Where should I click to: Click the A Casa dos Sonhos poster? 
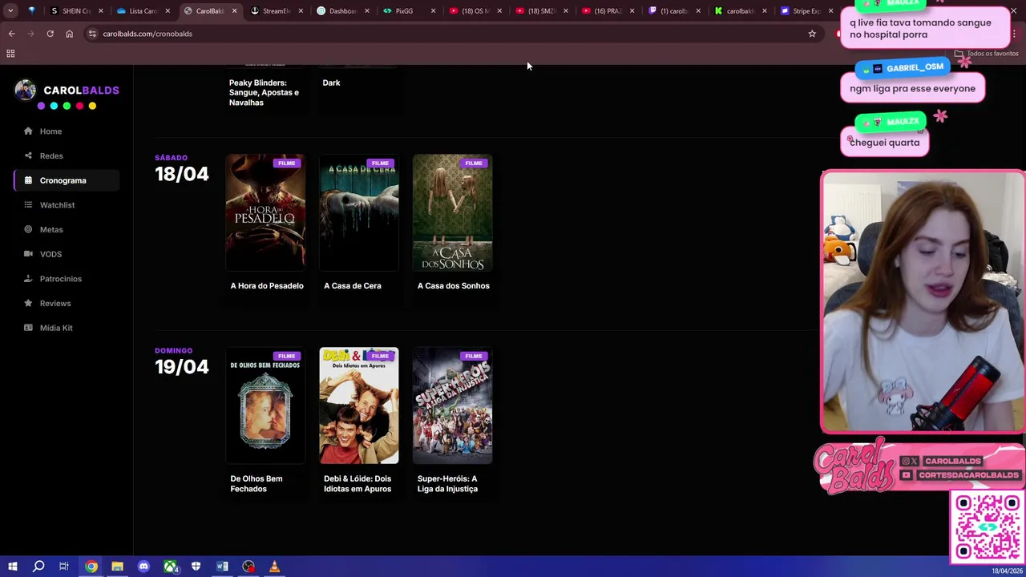[453, 212]
